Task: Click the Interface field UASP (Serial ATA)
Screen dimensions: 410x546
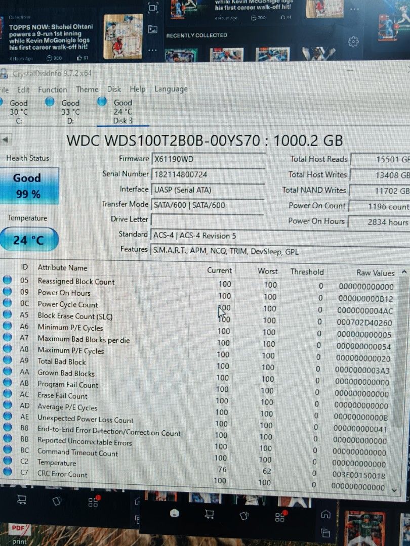Action: 208,190
